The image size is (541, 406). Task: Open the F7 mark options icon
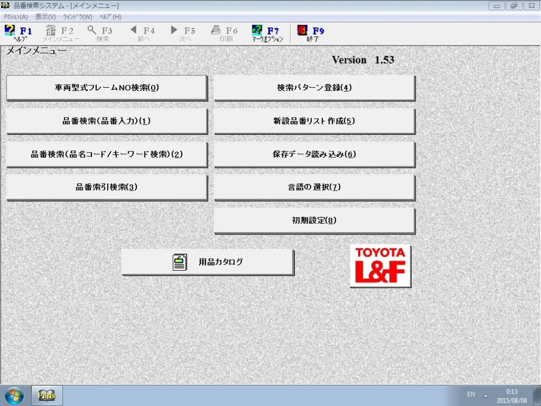257,30
